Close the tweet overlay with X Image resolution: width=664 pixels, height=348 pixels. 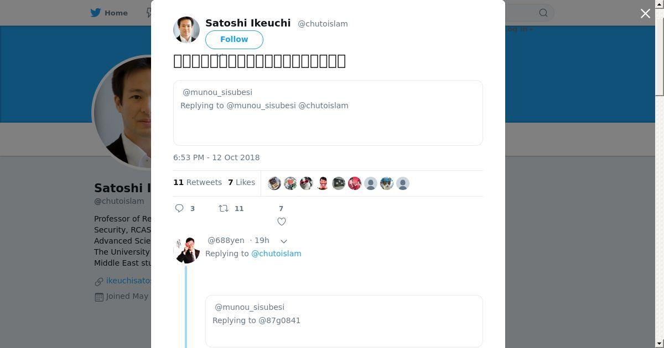(x=645, y=14)
